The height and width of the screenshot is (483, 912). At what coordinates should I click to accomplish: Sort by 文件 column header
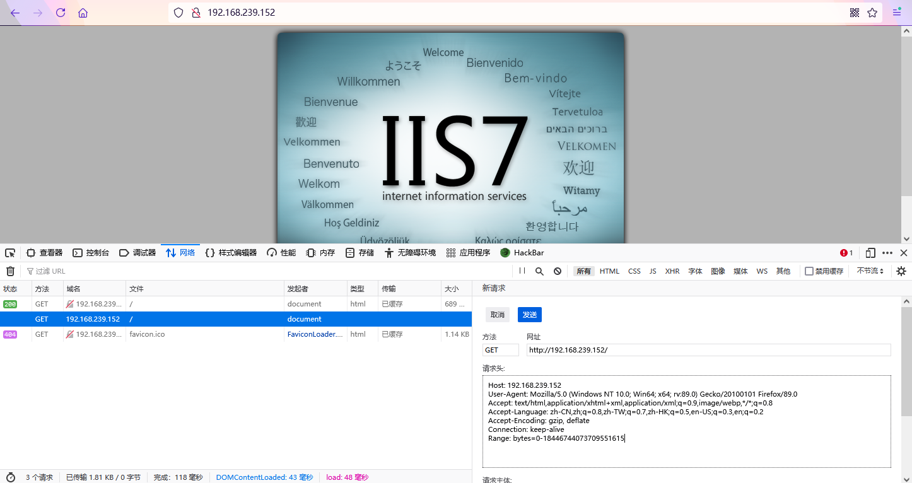point(205,289)
